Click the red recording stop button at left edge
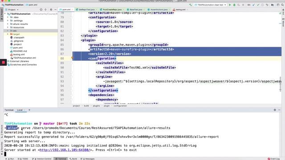This screenshot has width=285, height=160. click(x=3, y=62)
